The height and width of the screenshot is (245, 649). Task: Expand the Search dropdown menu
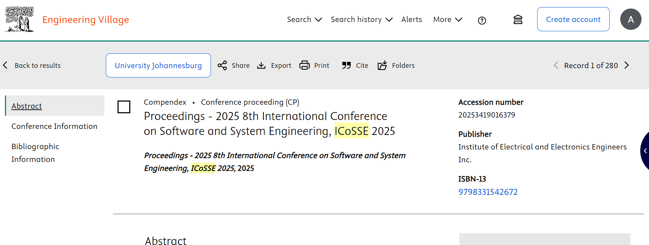click(304, 20)
